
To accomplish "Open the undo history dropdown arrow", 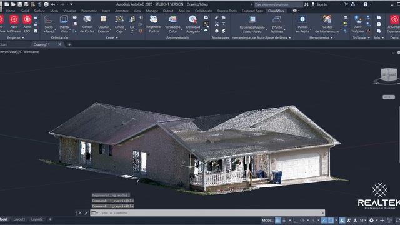I will click(57, 4).
